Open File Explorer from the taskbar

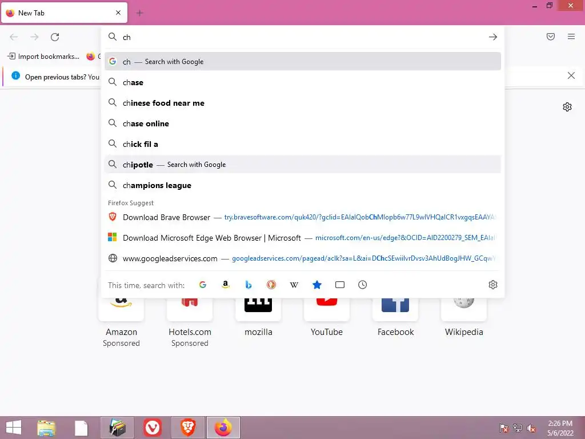pos(46,428)
